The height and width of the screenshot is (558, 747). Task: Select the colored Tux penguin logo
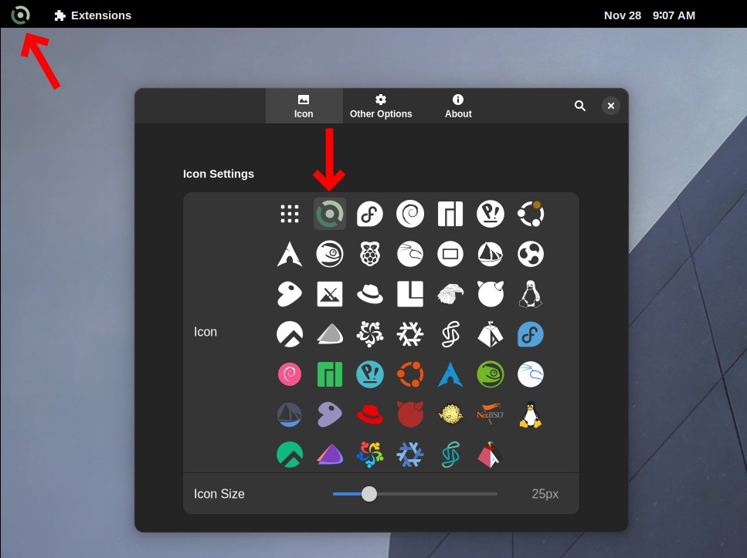coord(531,414)
